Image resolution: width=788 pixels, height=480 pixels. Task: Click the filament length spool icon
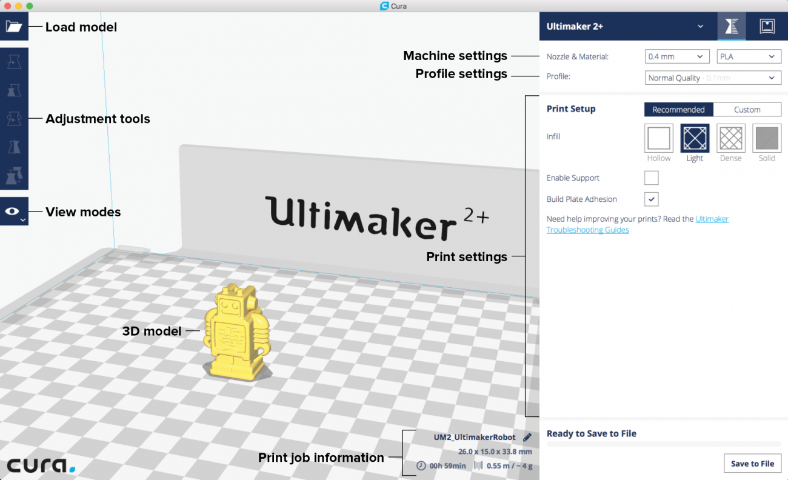(478, 465)
